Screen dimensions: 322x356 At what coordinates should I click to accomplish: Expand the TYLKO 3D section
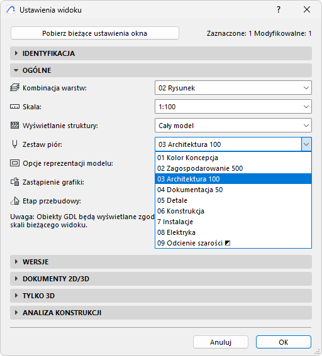(x=161, y=296)
